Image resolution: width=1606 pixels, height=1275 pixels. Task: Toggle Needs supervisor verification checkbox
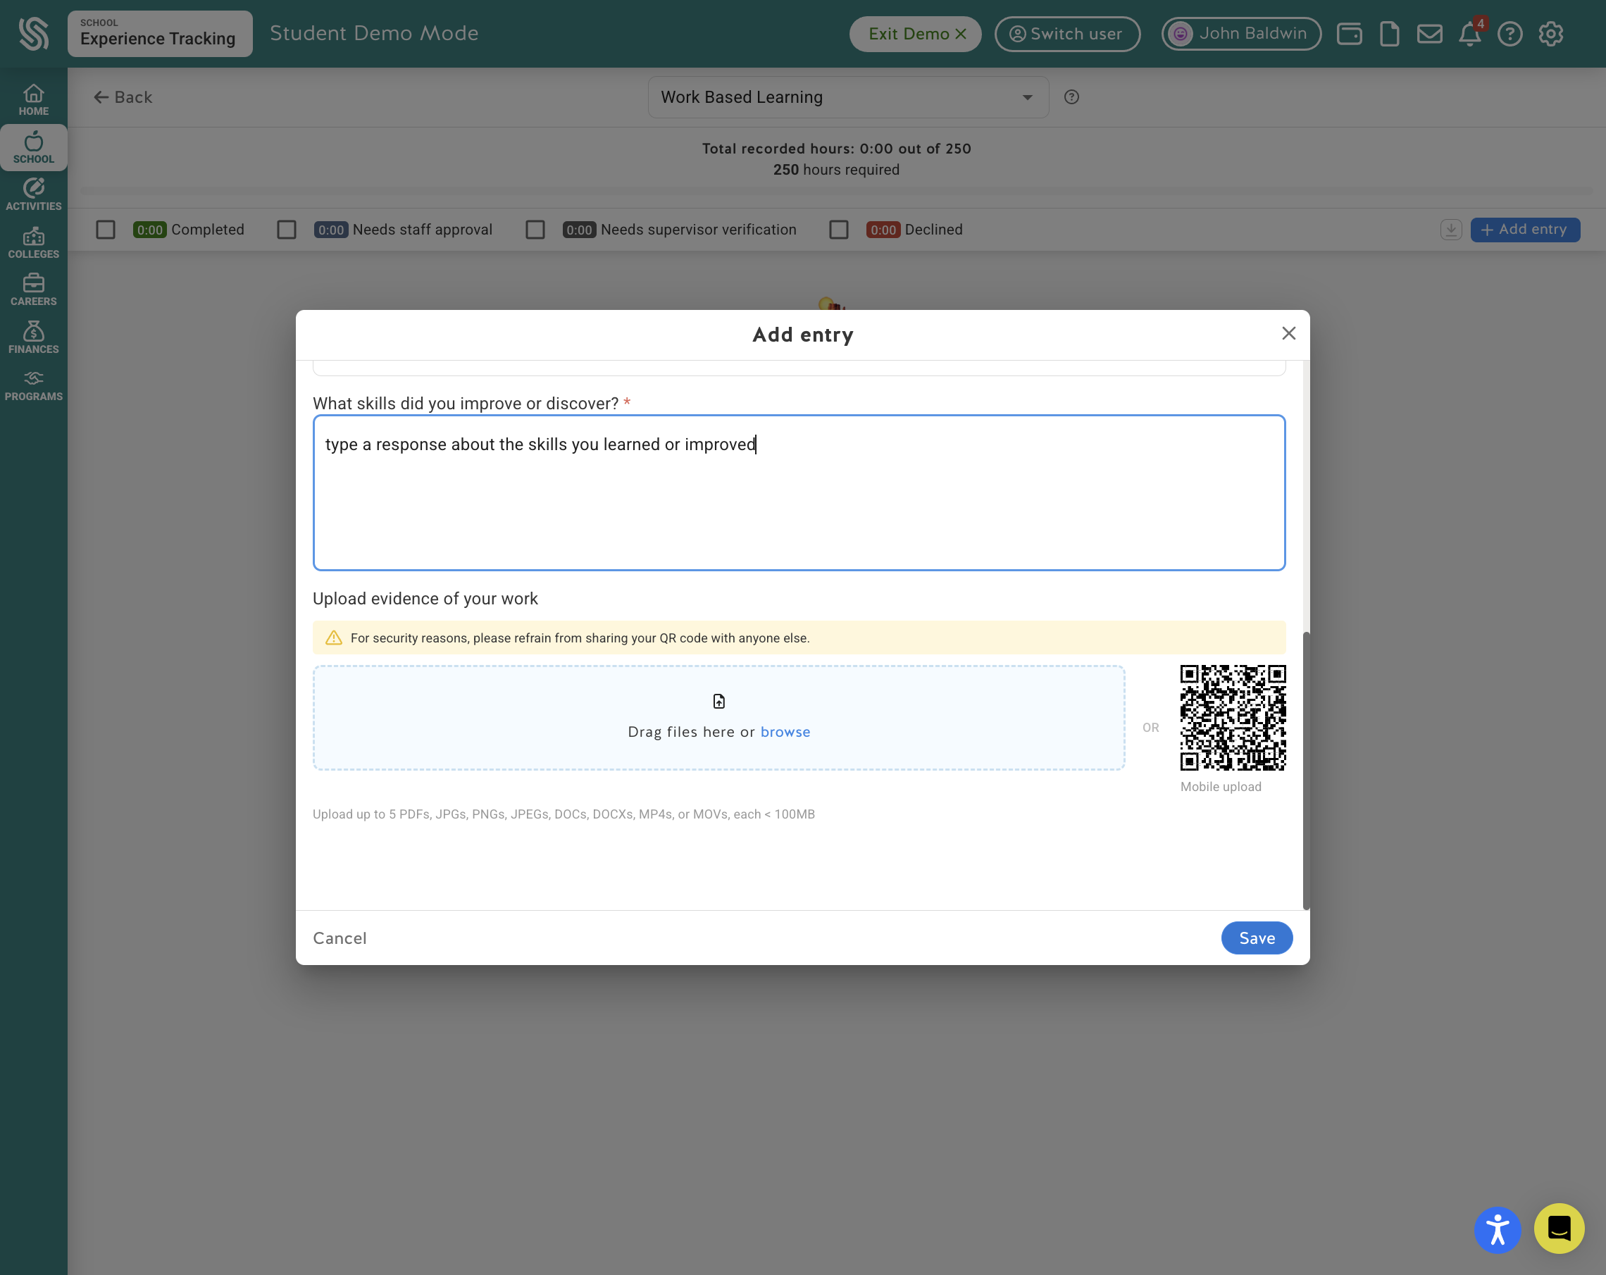tap(535, 230)
